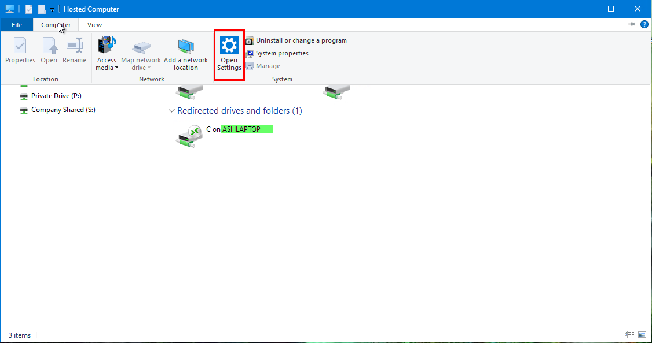Open System properties from the ribbon
Viewport: 652px width, 343px height.
pyautogui.click(x=277, y=53)
